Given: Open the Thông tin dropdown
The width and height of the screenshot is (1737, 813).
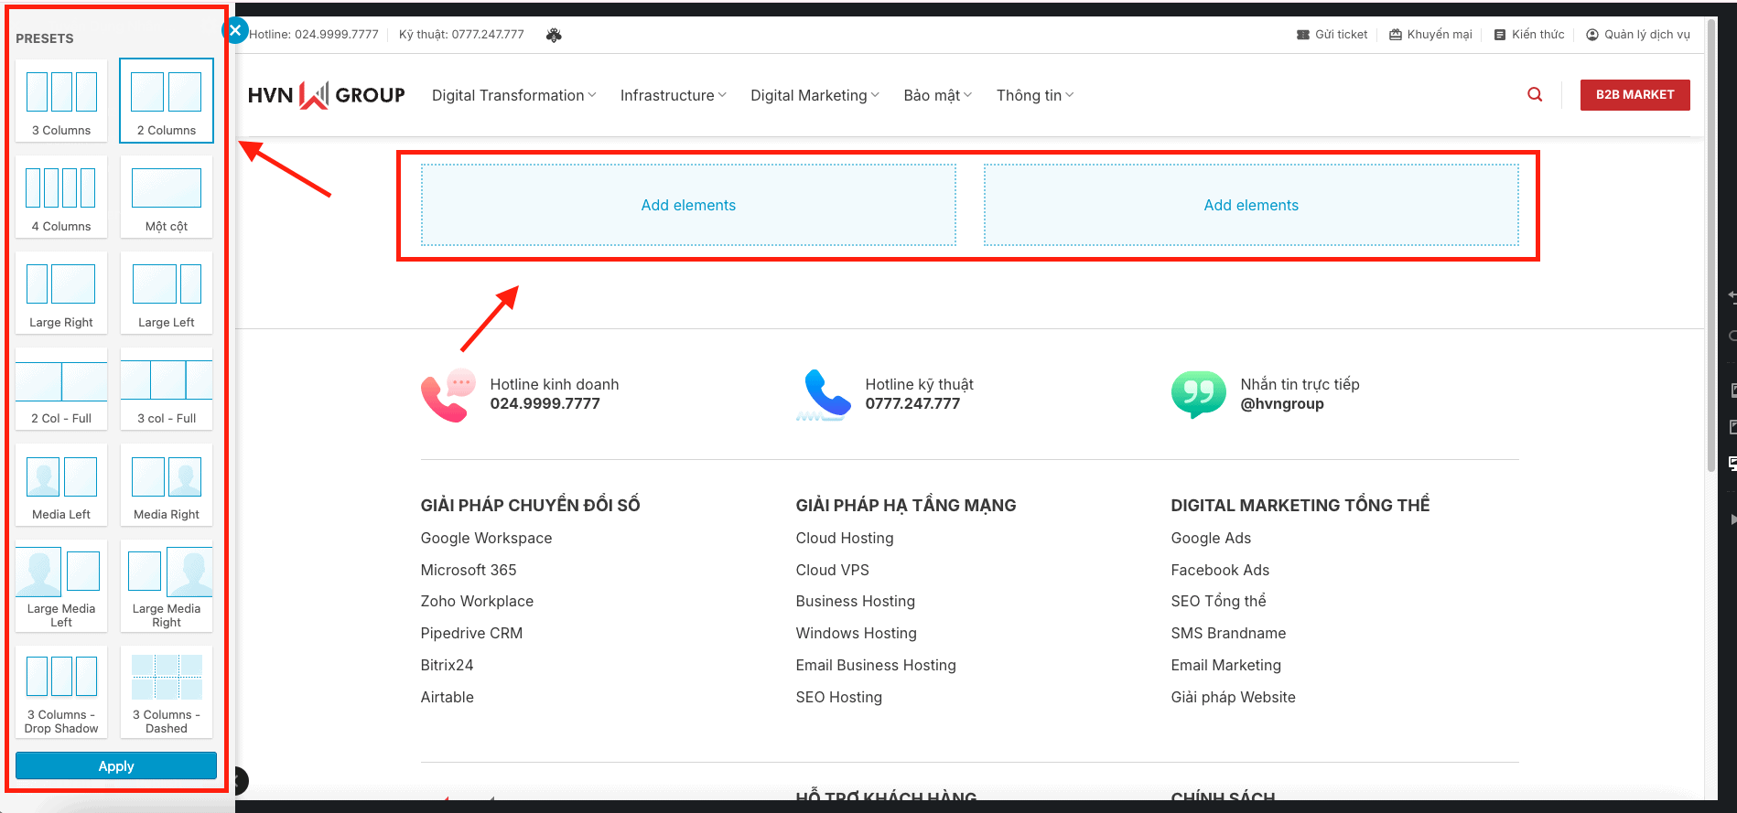Looking at the screenshot, I should 1035,95.
